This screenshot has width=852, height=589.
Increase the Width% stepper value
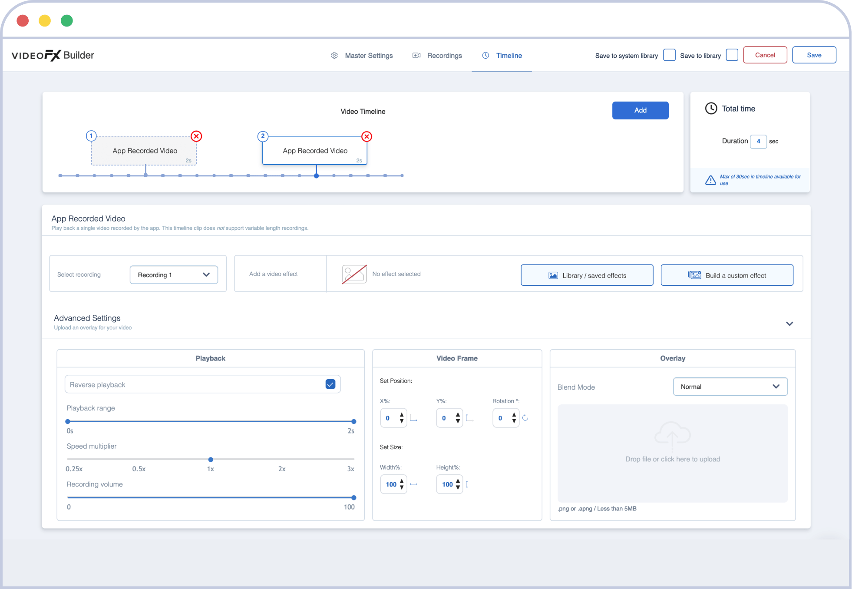[402, 481]
